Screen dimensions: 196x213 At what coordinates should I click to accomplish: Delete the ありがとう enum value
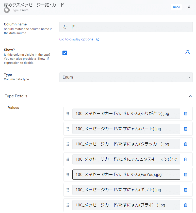tap(186, 114)
